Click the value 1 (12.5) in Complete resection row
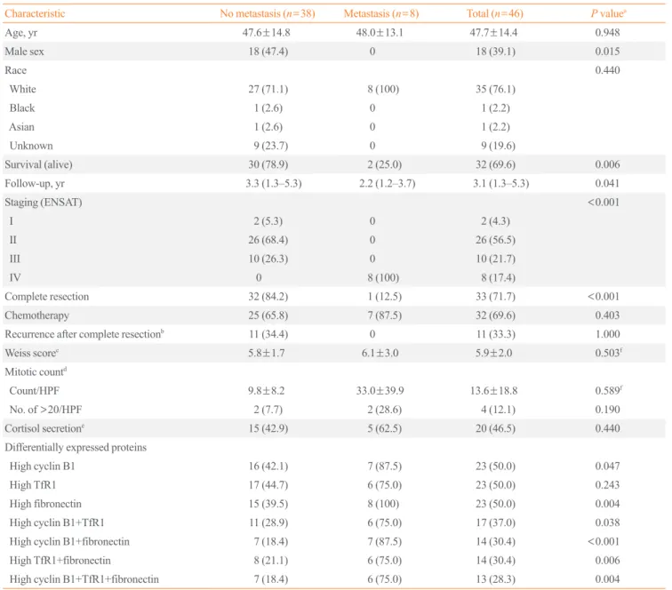 click(x=384, y=297)
